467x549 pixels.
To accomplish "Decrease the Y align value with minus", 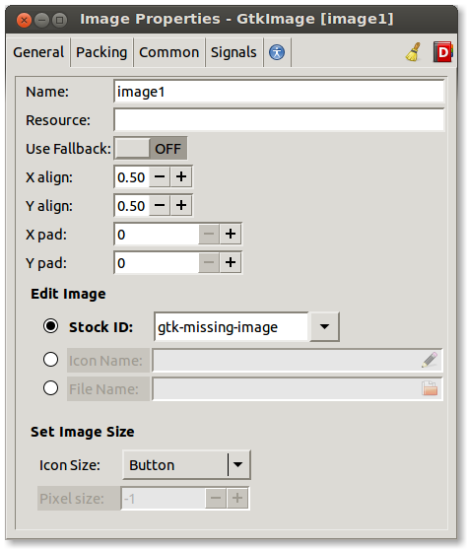I will coord(160,205).
